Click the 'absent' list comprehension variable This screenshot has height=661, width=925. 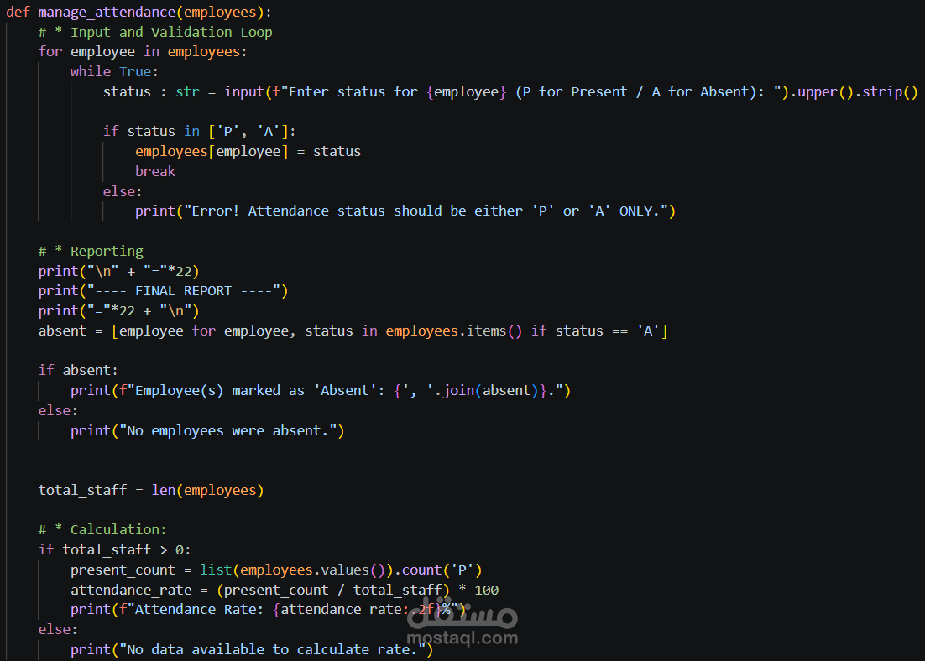coord(62,330)
